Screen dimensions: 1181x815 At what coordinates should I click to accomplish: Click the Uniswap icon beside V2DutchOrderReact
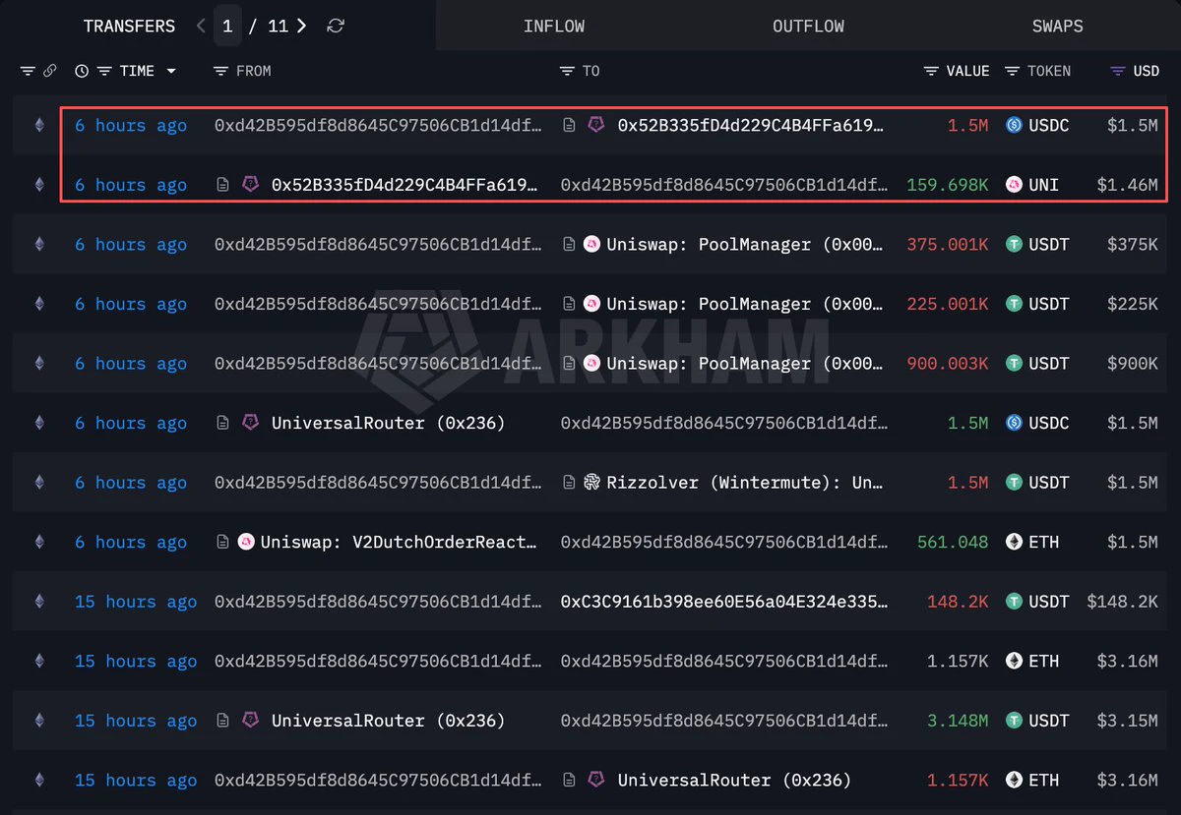[x=246, y=542]
